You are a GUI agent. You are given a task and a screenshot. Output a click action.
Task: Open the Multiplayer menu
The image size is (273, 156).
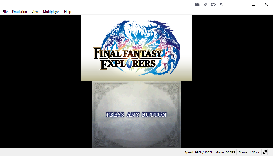[x=51, y=12]
